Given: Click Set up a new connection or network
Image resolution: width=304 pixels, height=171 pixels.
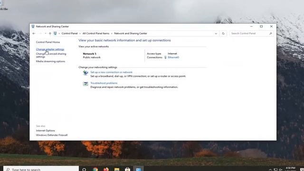Looking at the screenshot, I should point(111,72).
